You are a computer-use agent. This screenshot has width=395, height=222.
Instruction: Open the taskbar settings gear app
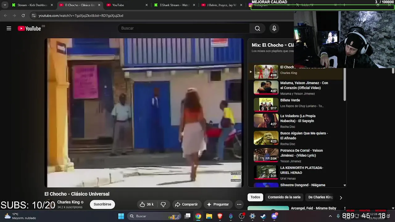coord(252,216)
